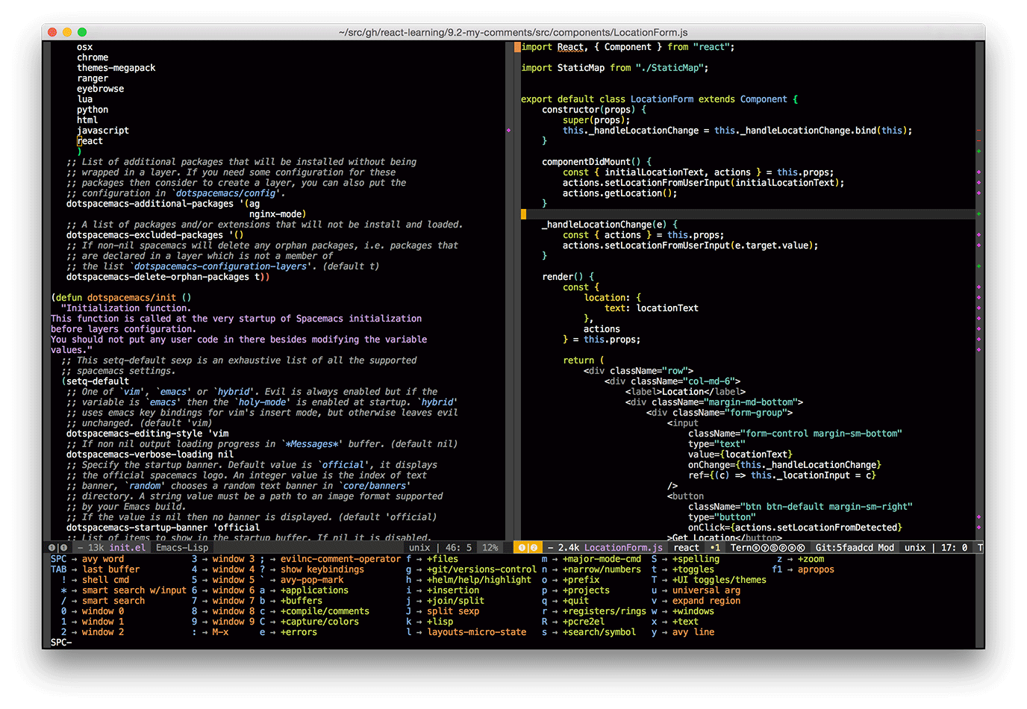Screen dimensions: 1027x709
Task: Click the init.el buffer name in mode line
Action: 128,548
